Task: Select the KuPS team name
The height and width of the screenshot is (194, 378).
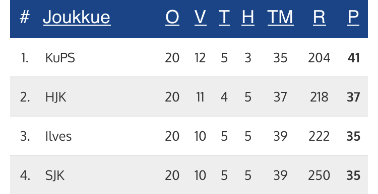Action: pos(60,58)
